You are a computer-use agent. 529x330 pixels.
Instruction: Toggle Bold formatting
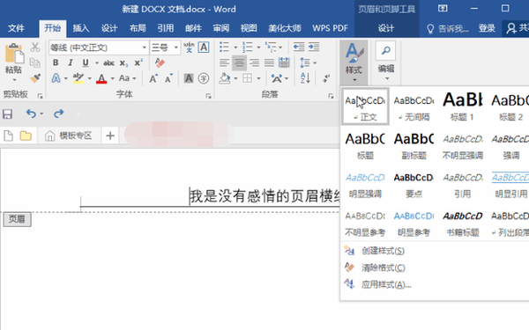[x=56, y=62]
